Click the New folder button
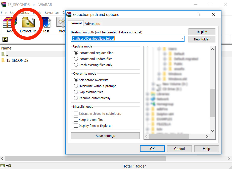This screenshot has height=169, width=232. coord(202,39)
